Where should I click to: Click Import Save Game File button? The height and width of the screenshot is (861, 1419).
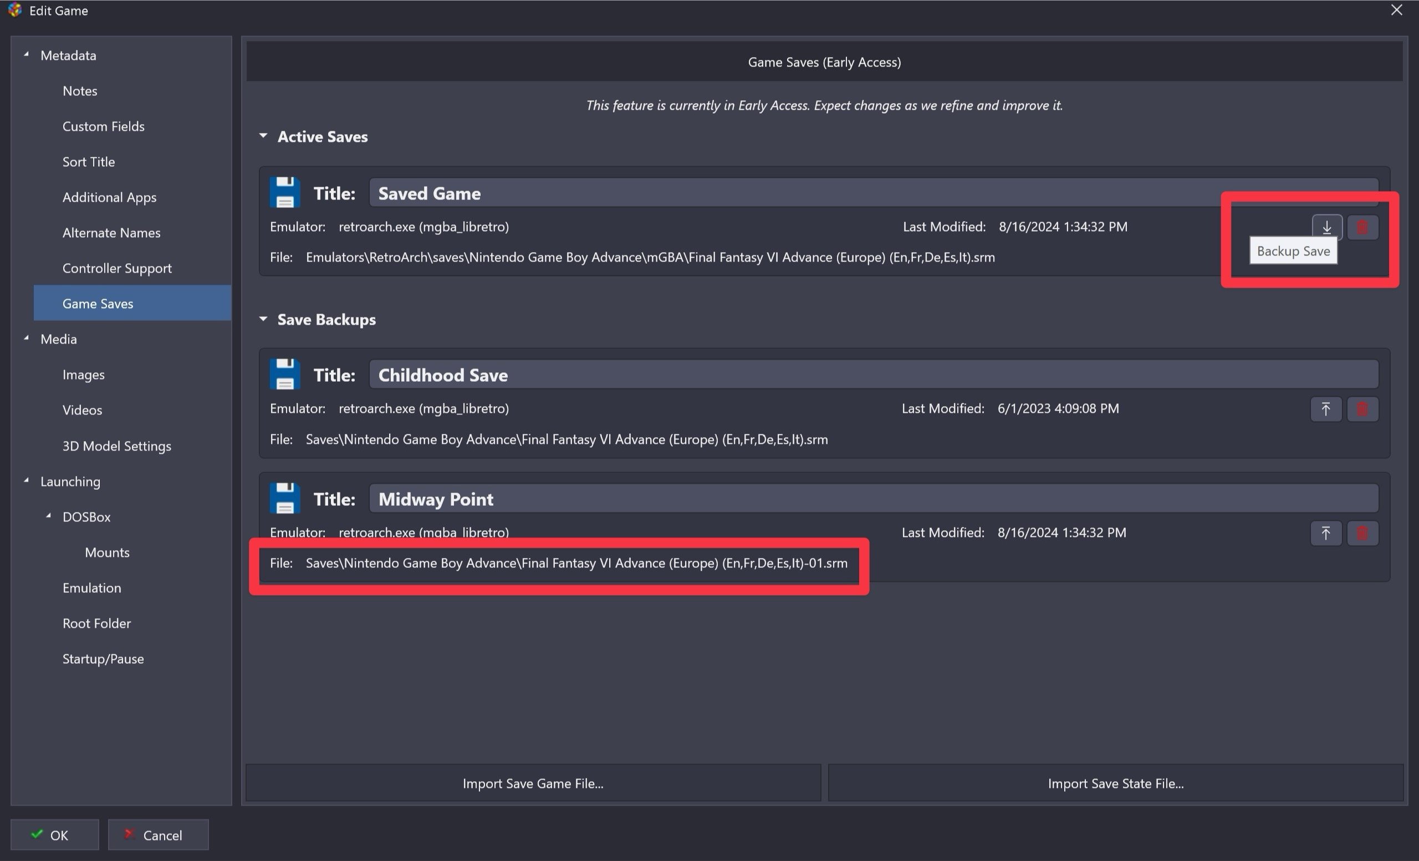[x=533, y=783]
